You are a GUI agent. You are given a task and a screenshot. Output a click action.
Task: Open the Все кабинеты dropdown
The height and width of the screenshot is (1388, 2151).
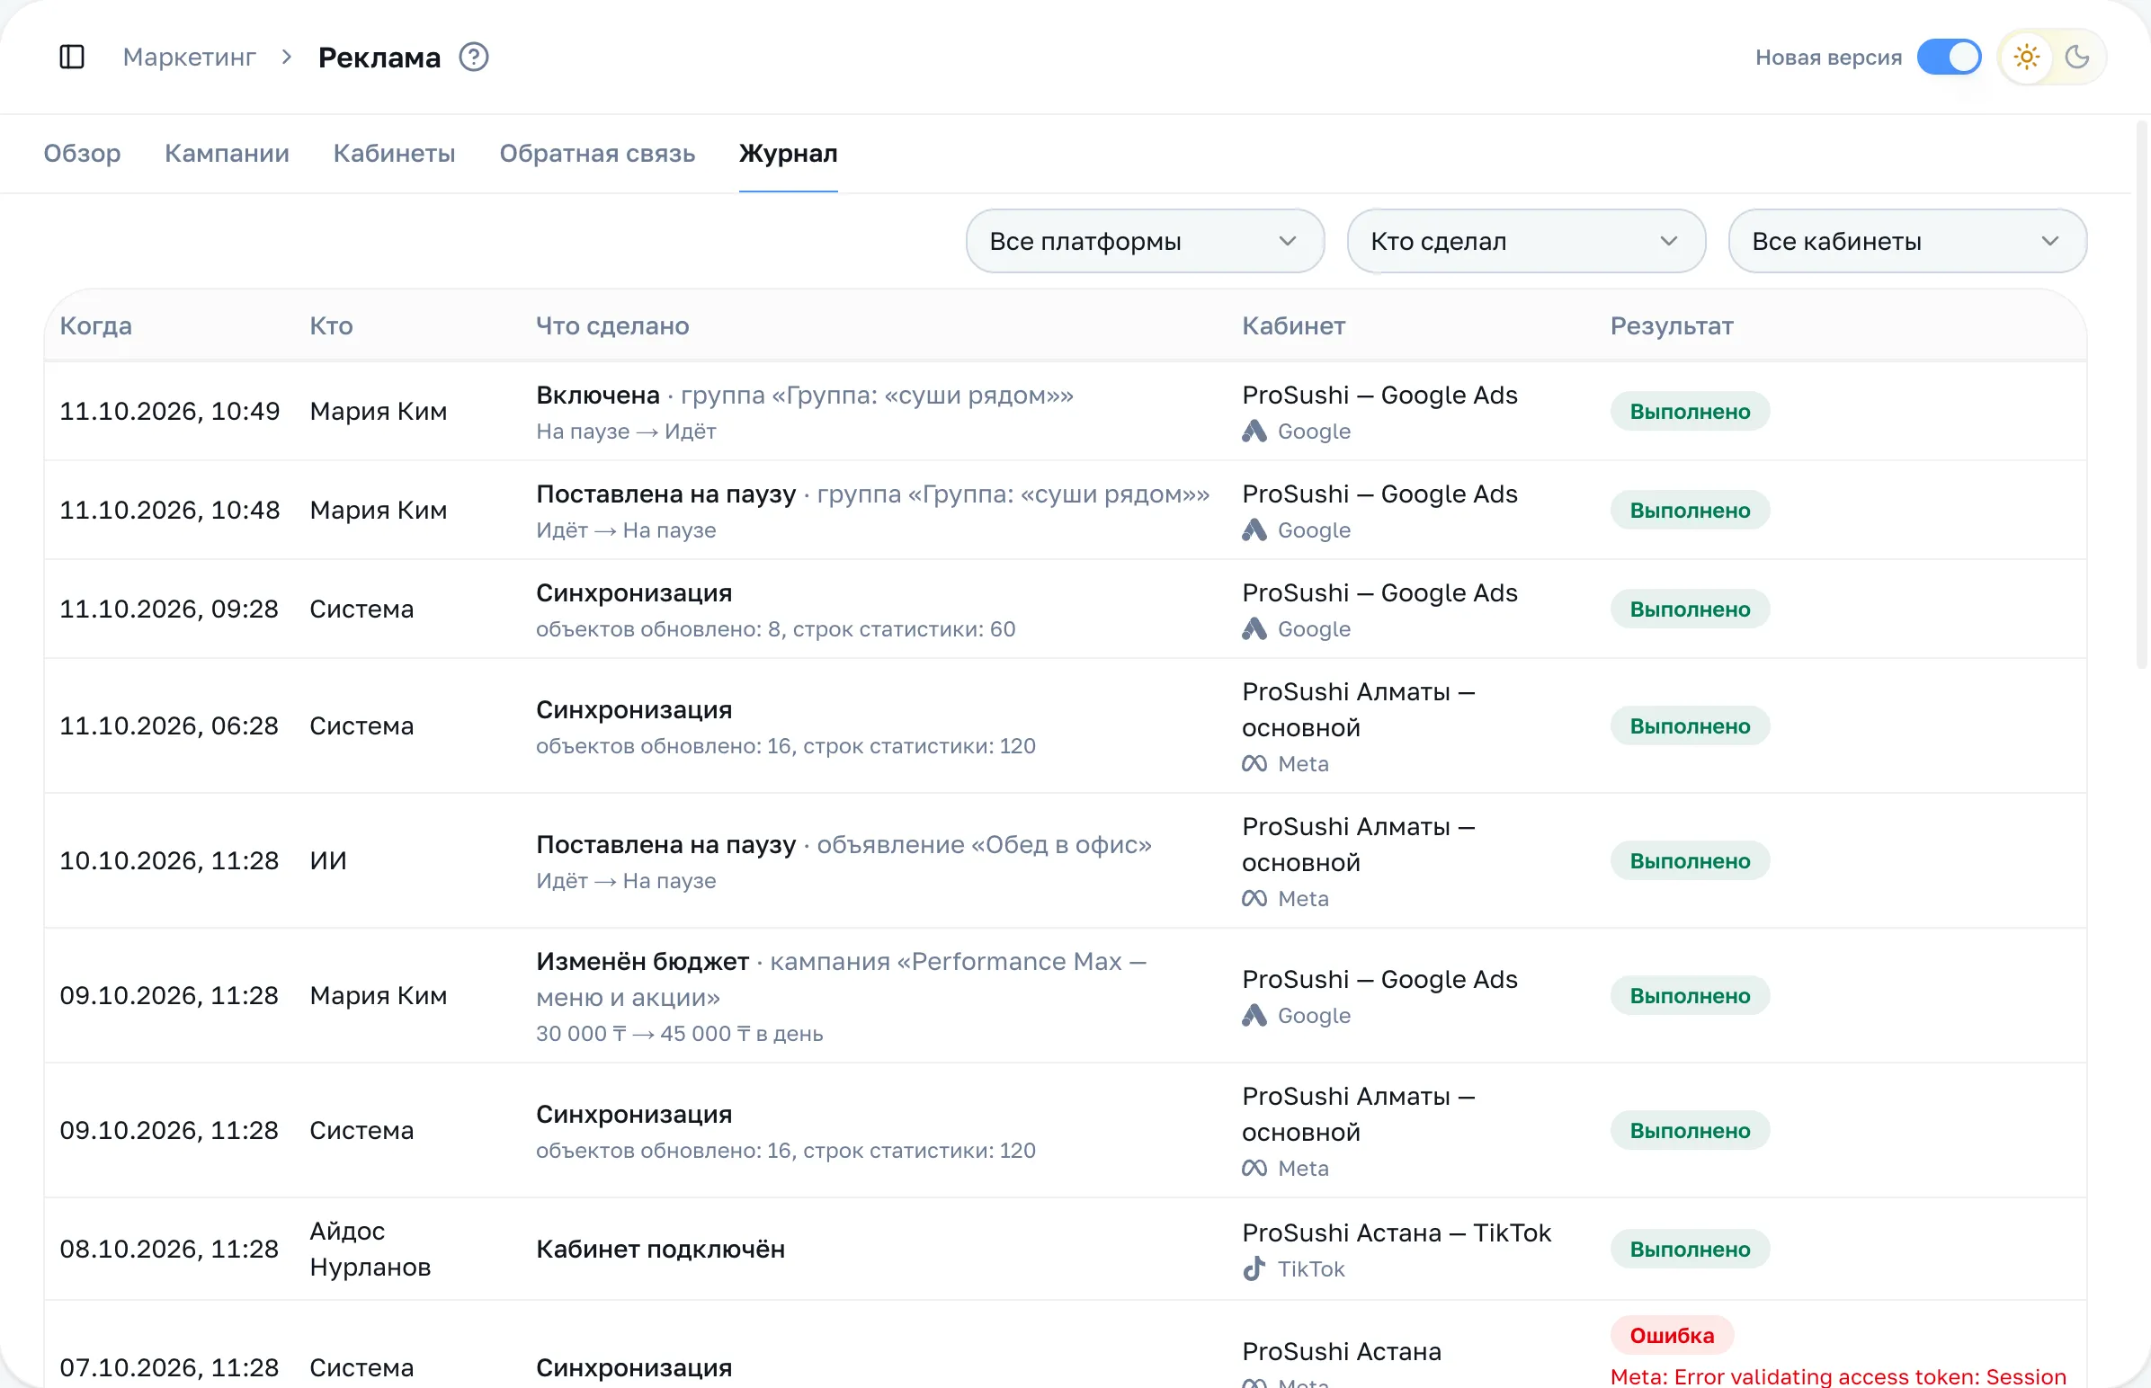click(x=1906, y=241)
